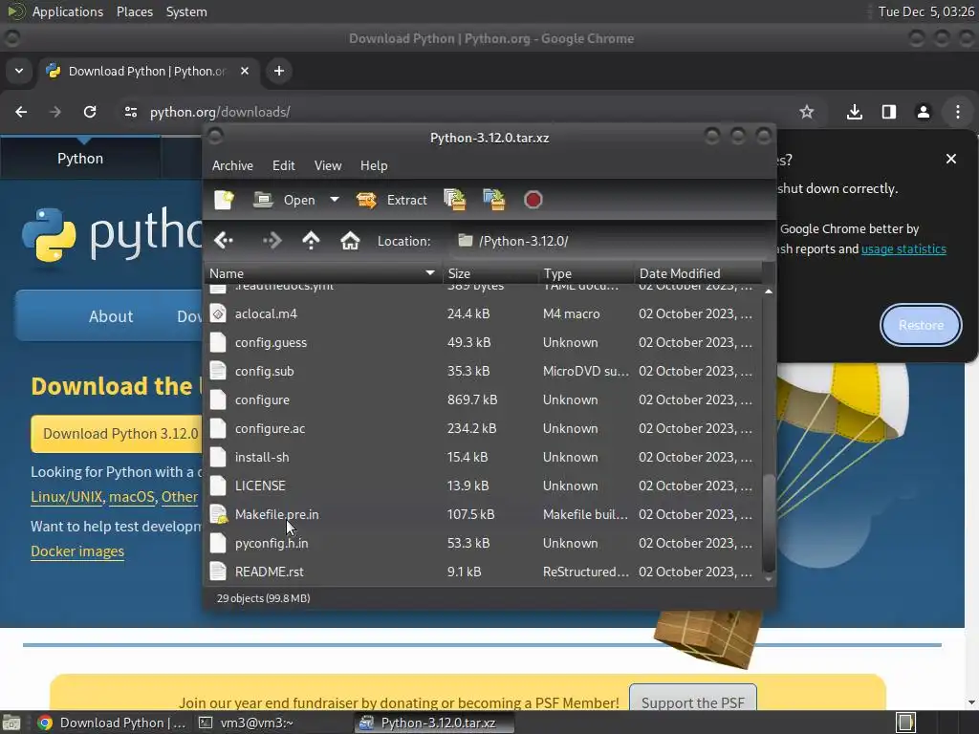This screenshot has height=734, width=979.
Task: Click the README.rst file icon
Action: click(218, 572)
